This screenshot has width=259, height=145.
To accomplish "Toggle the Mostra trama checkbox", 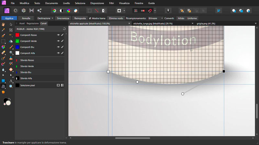I will point(90,18).
